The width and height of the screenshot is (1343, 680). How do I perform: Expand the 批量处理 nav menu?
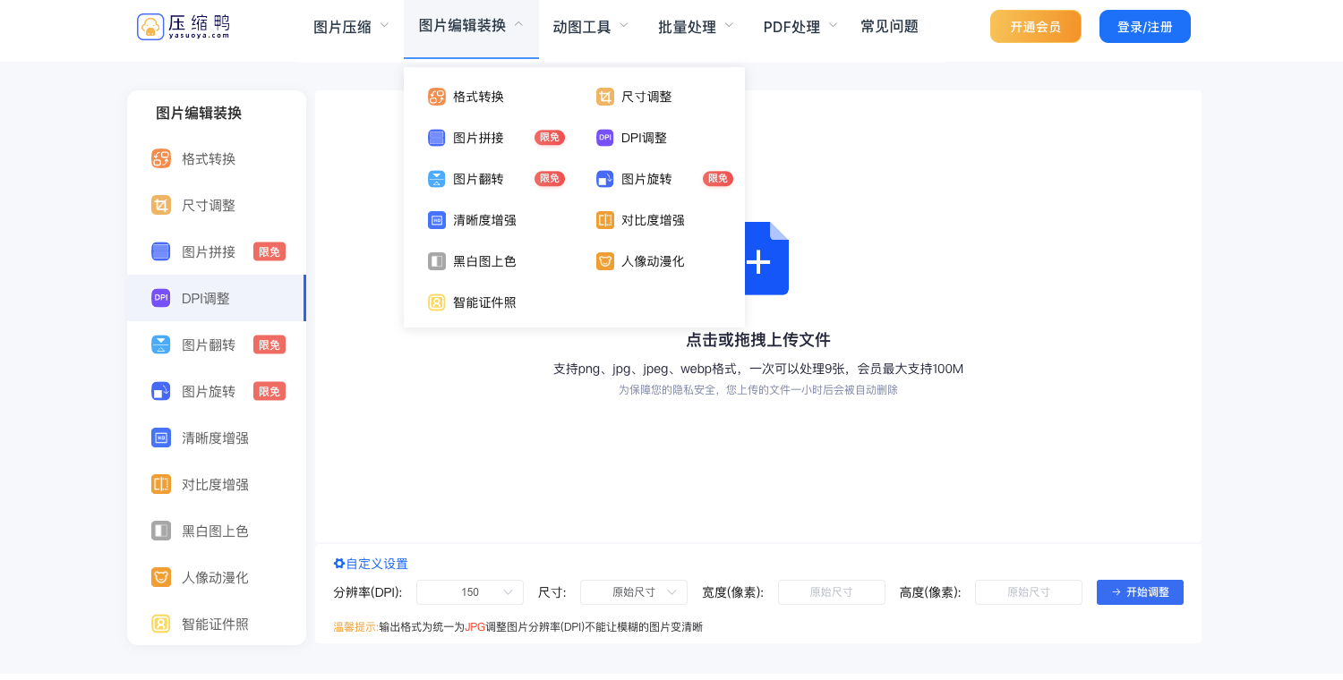pyautogui.click(x=696, y=27)
